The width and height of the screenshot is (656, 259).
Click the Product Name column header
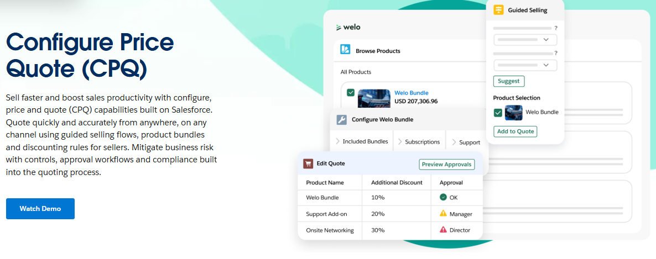pyautogui.click(x=325, y=183)
